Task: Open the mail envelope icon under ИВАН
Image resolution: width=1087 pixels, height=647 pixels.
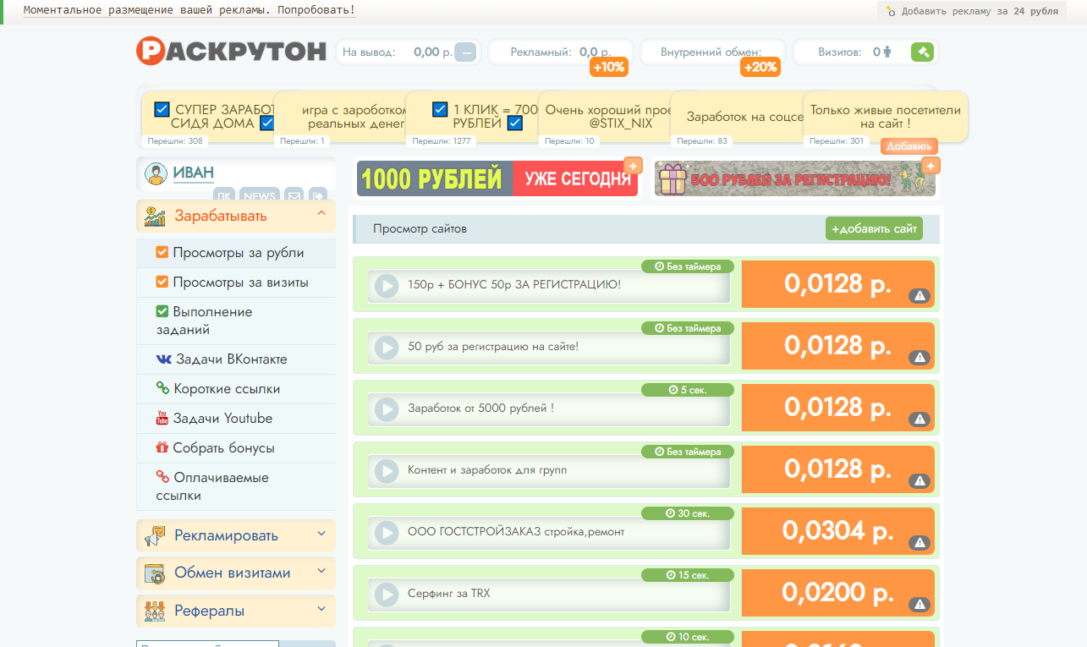Action: (x=294, y=196)
